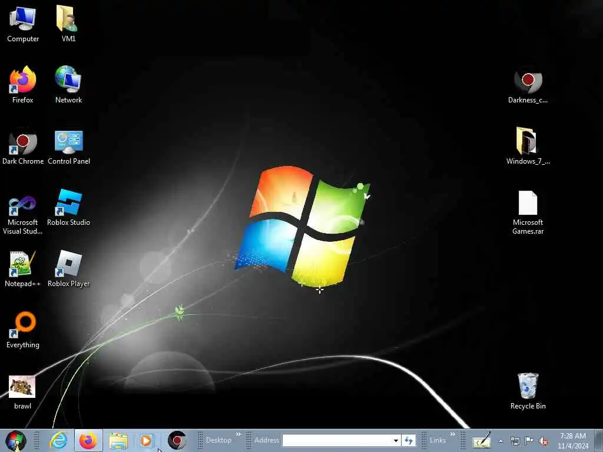Expand the Desktop toolbar chevron
The height and width of the screenshot is (452, 603).
[238, 434]
